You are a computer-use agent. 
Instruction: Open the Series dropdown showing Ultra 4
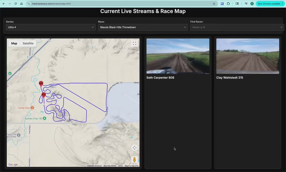click(x=51, y=27)
